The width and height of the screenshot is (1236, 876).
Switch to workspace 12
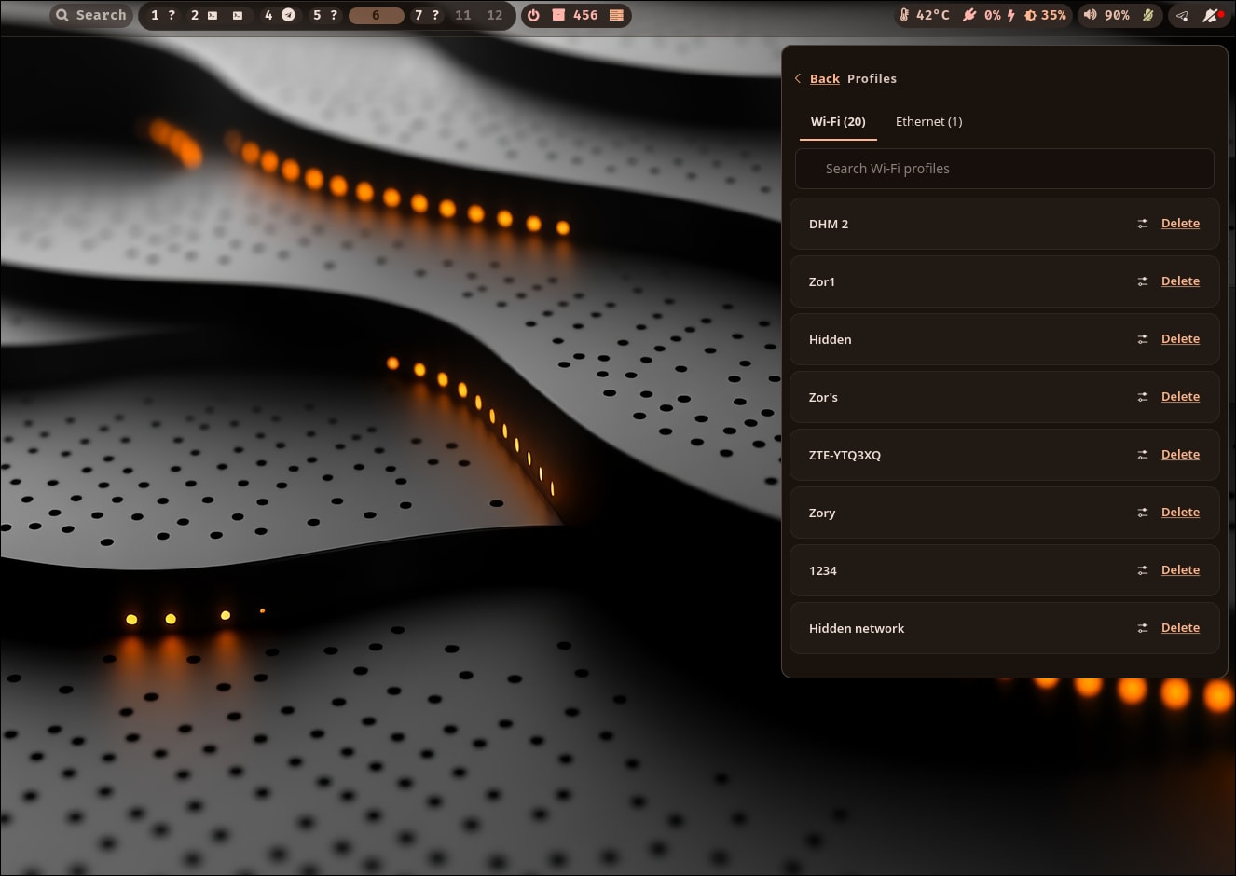click(495, 15)
